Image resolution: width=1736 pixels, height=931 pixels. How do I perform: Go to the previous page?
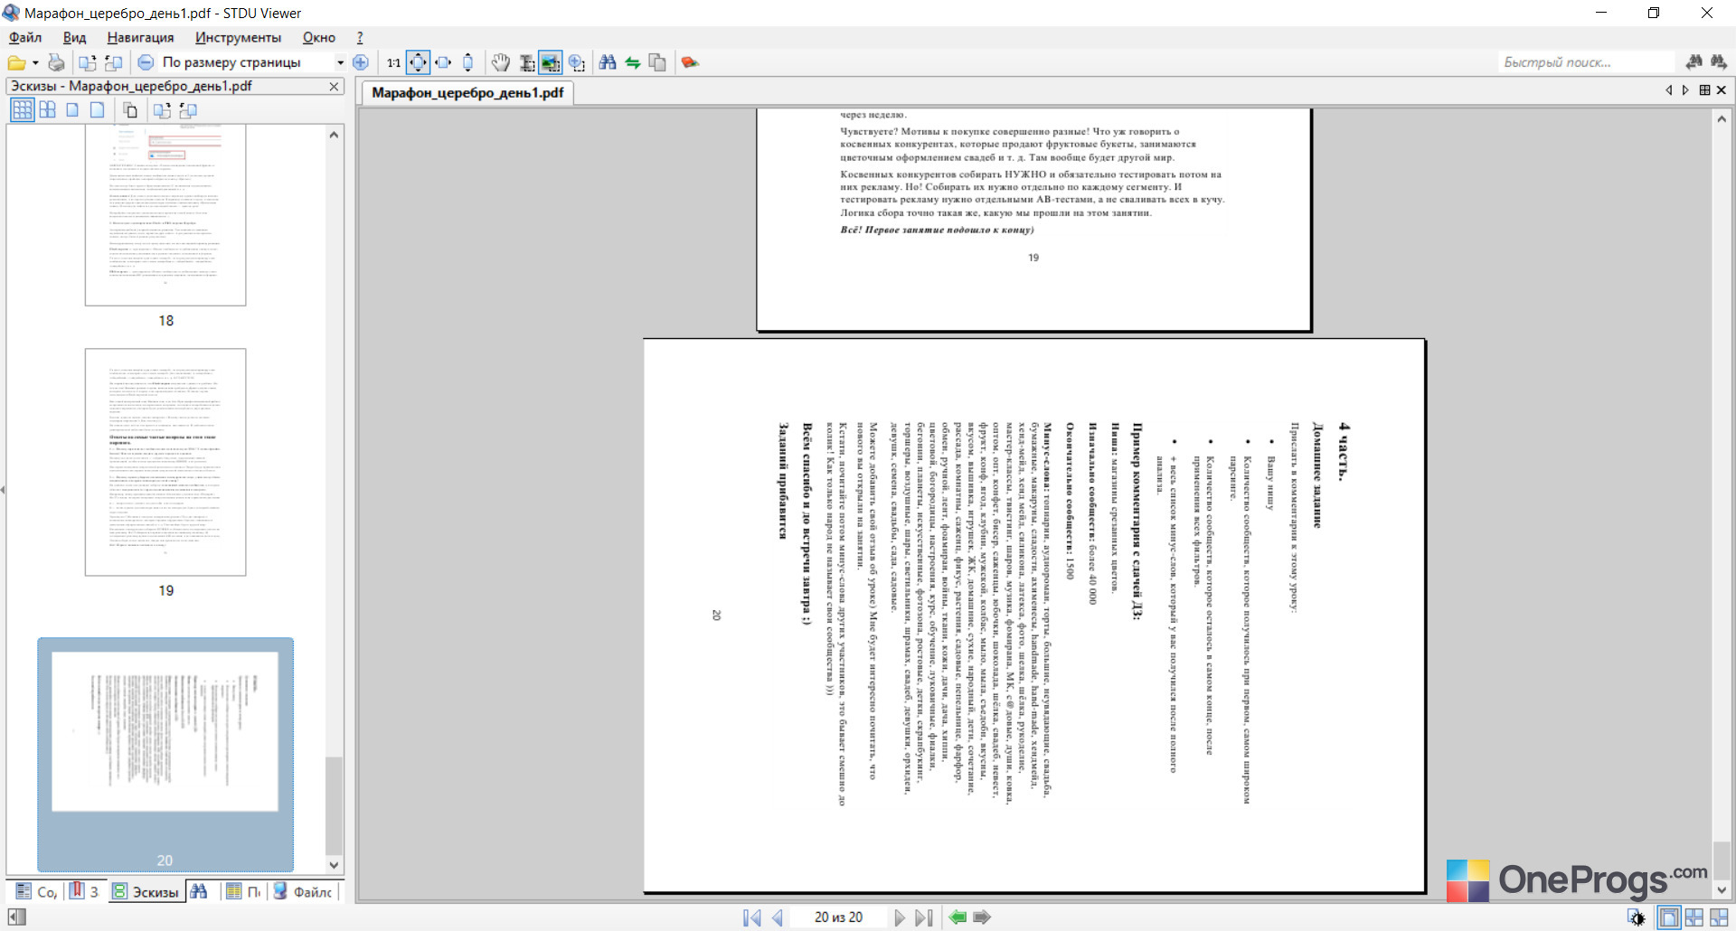tap(778, 917)
